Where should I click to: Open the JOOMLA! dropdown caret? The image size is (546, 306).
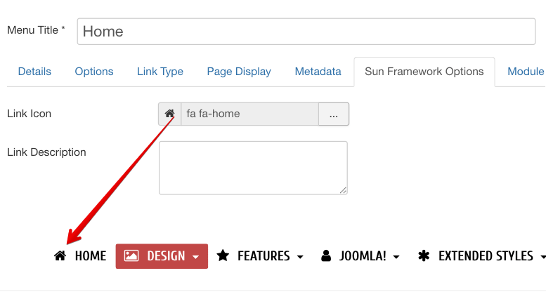396,257
